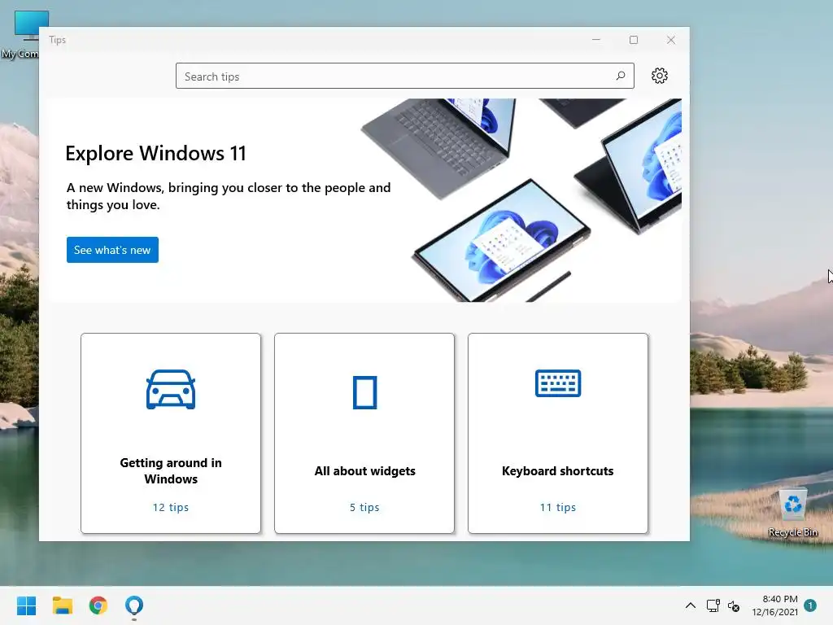Open the notification badge showing 1
The height and width of the screenshot is (625, 833).
810,605
